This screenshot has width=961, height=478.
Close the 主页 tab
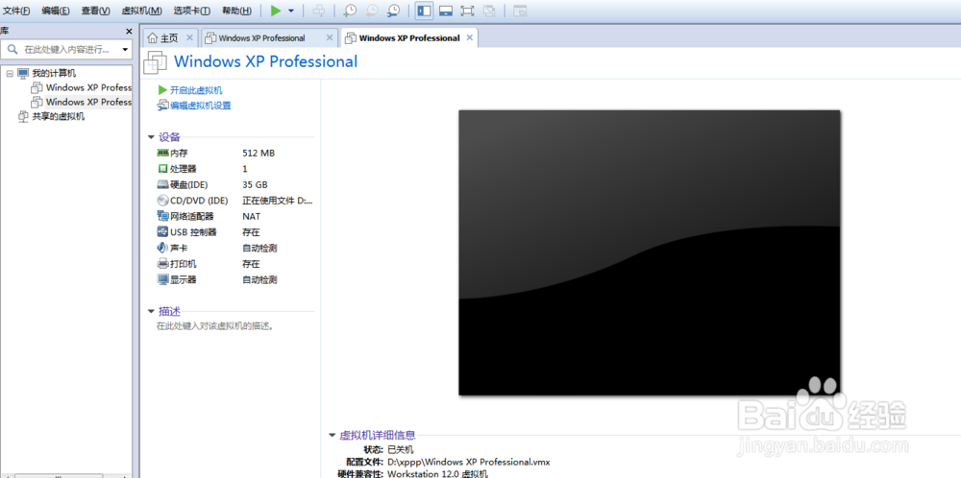(x=189, y=38)
